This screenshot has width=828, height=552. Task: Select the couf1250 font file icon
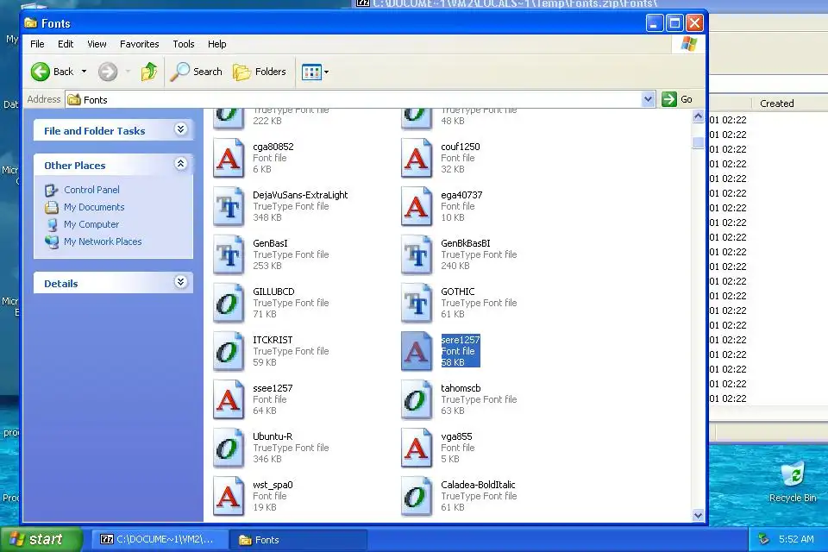(416, 158)
